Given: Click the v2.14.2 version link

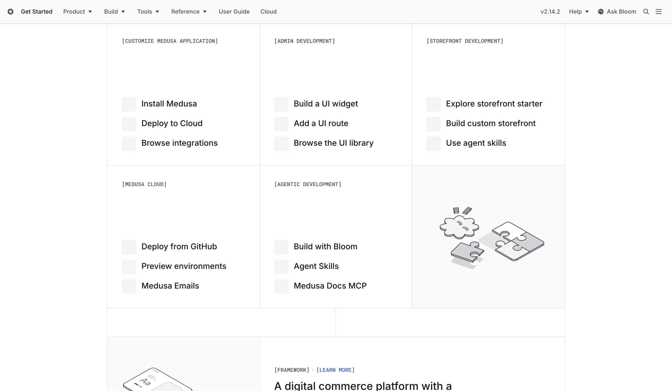Looking at the screenshot, I should pyautogui.click(x=550, y=11).
